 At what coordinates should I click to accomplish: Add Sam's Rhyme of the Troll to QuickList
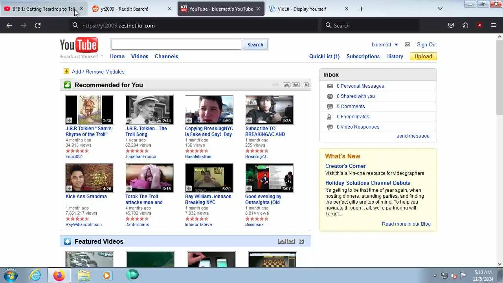click(69, 121)
